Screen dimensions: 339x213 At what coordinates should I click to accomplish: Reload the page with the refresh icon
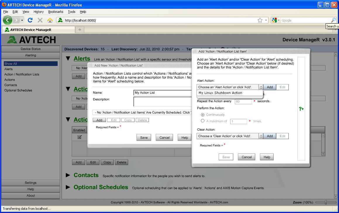[30, 20]
